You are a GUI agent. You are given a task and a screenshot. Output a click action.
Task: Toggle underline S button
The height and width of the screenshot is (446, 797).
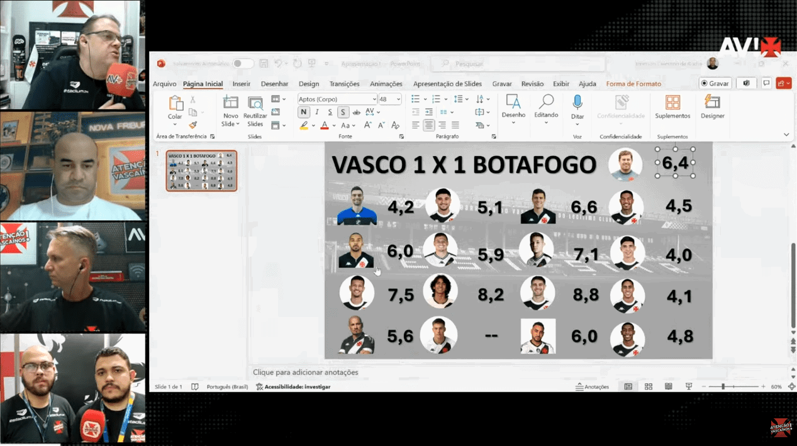(330, 113)
